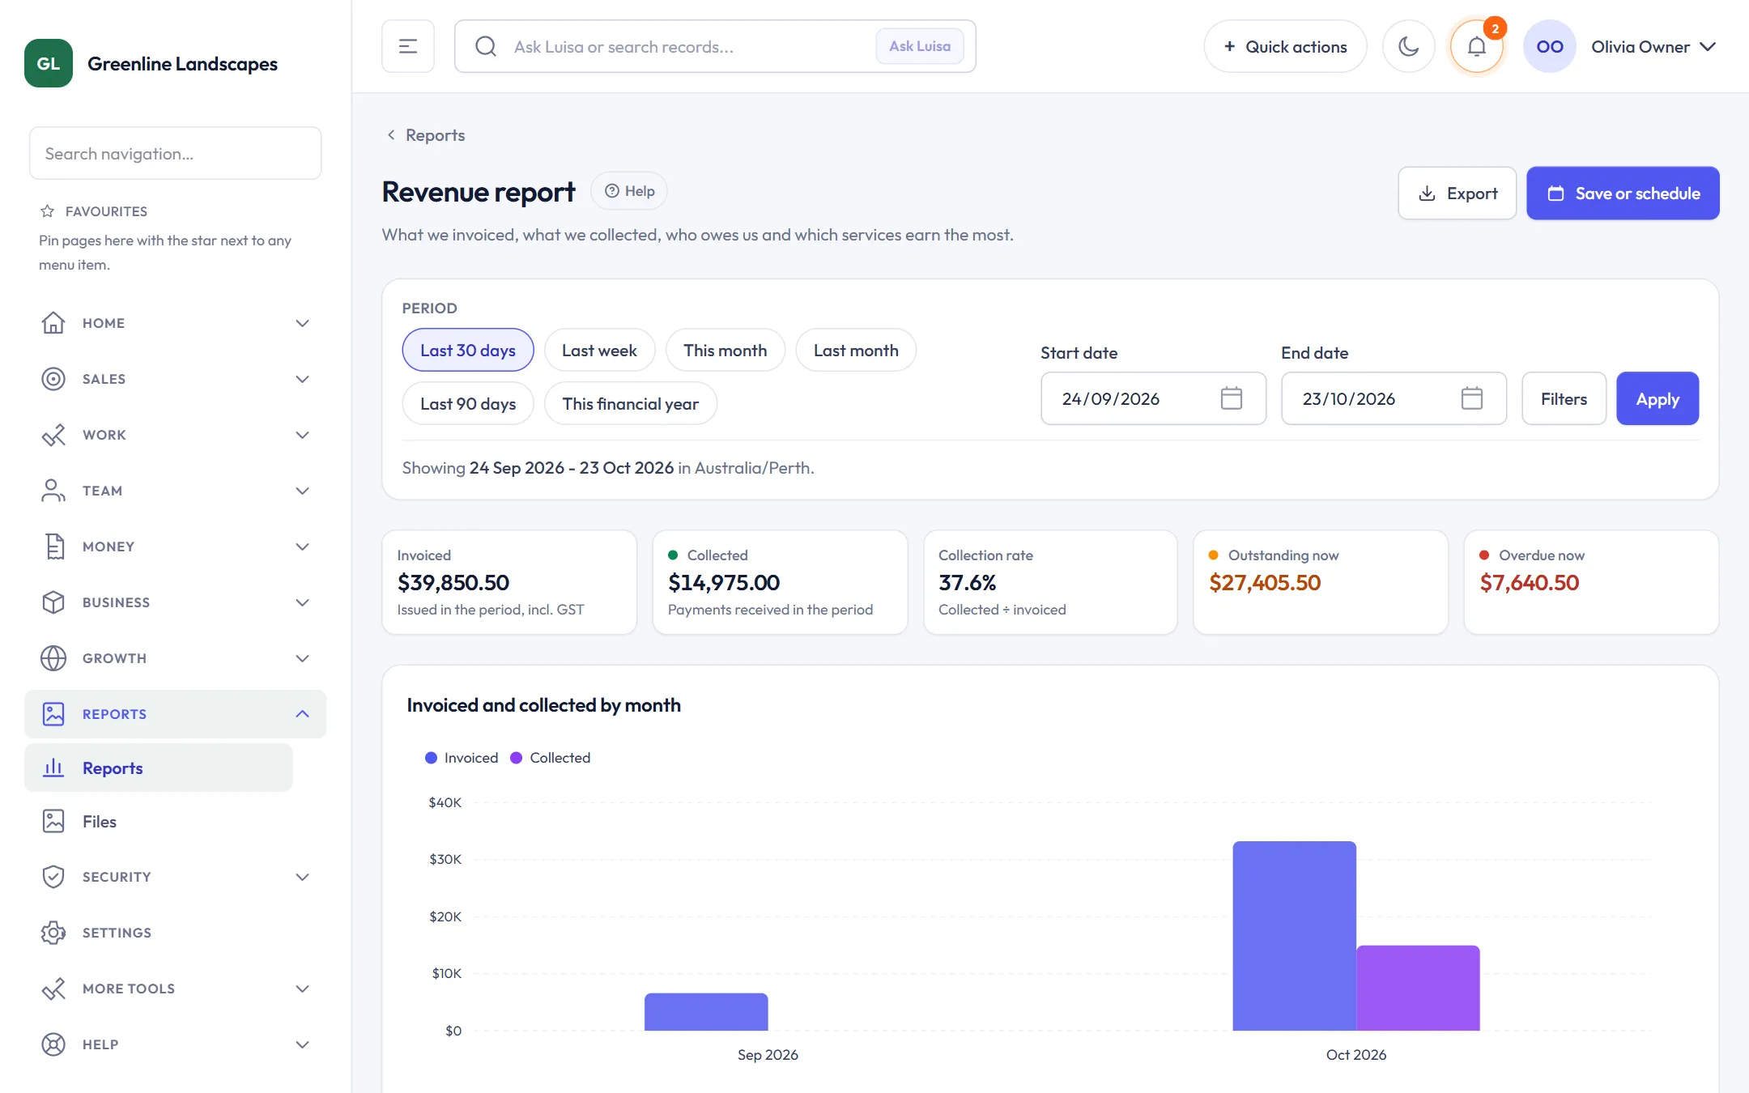1749x1093 pixels.
Task: Click the Ask Luisa button
Action: pos(919,46)
